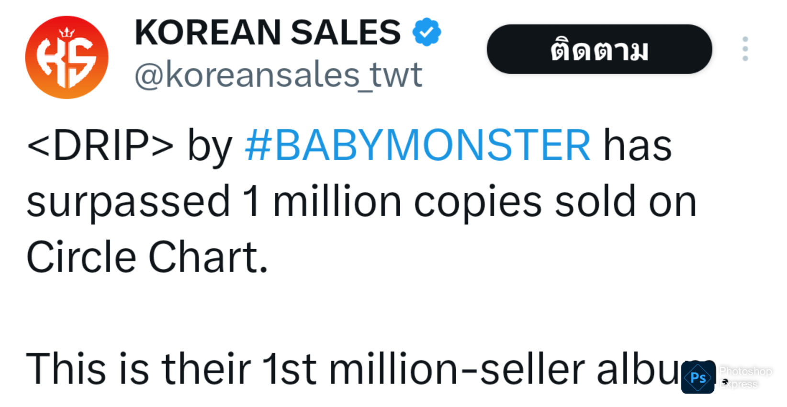Click the Ps Photoshop Express logo
This screenshot has height=407, width=787.
(x=698, y=378)
